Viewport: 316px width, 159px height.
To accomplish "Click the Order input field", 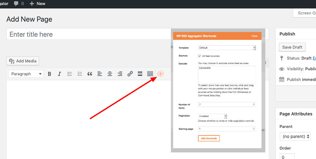I will tap(287, 156).
